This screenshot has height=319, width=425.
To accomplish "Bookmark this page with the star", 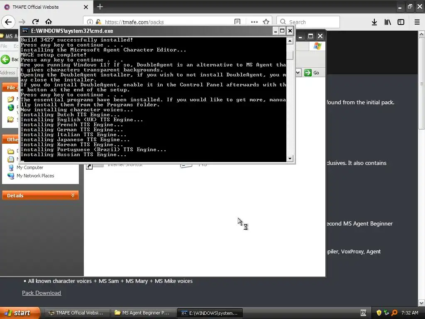I will (x=266, y=22).
